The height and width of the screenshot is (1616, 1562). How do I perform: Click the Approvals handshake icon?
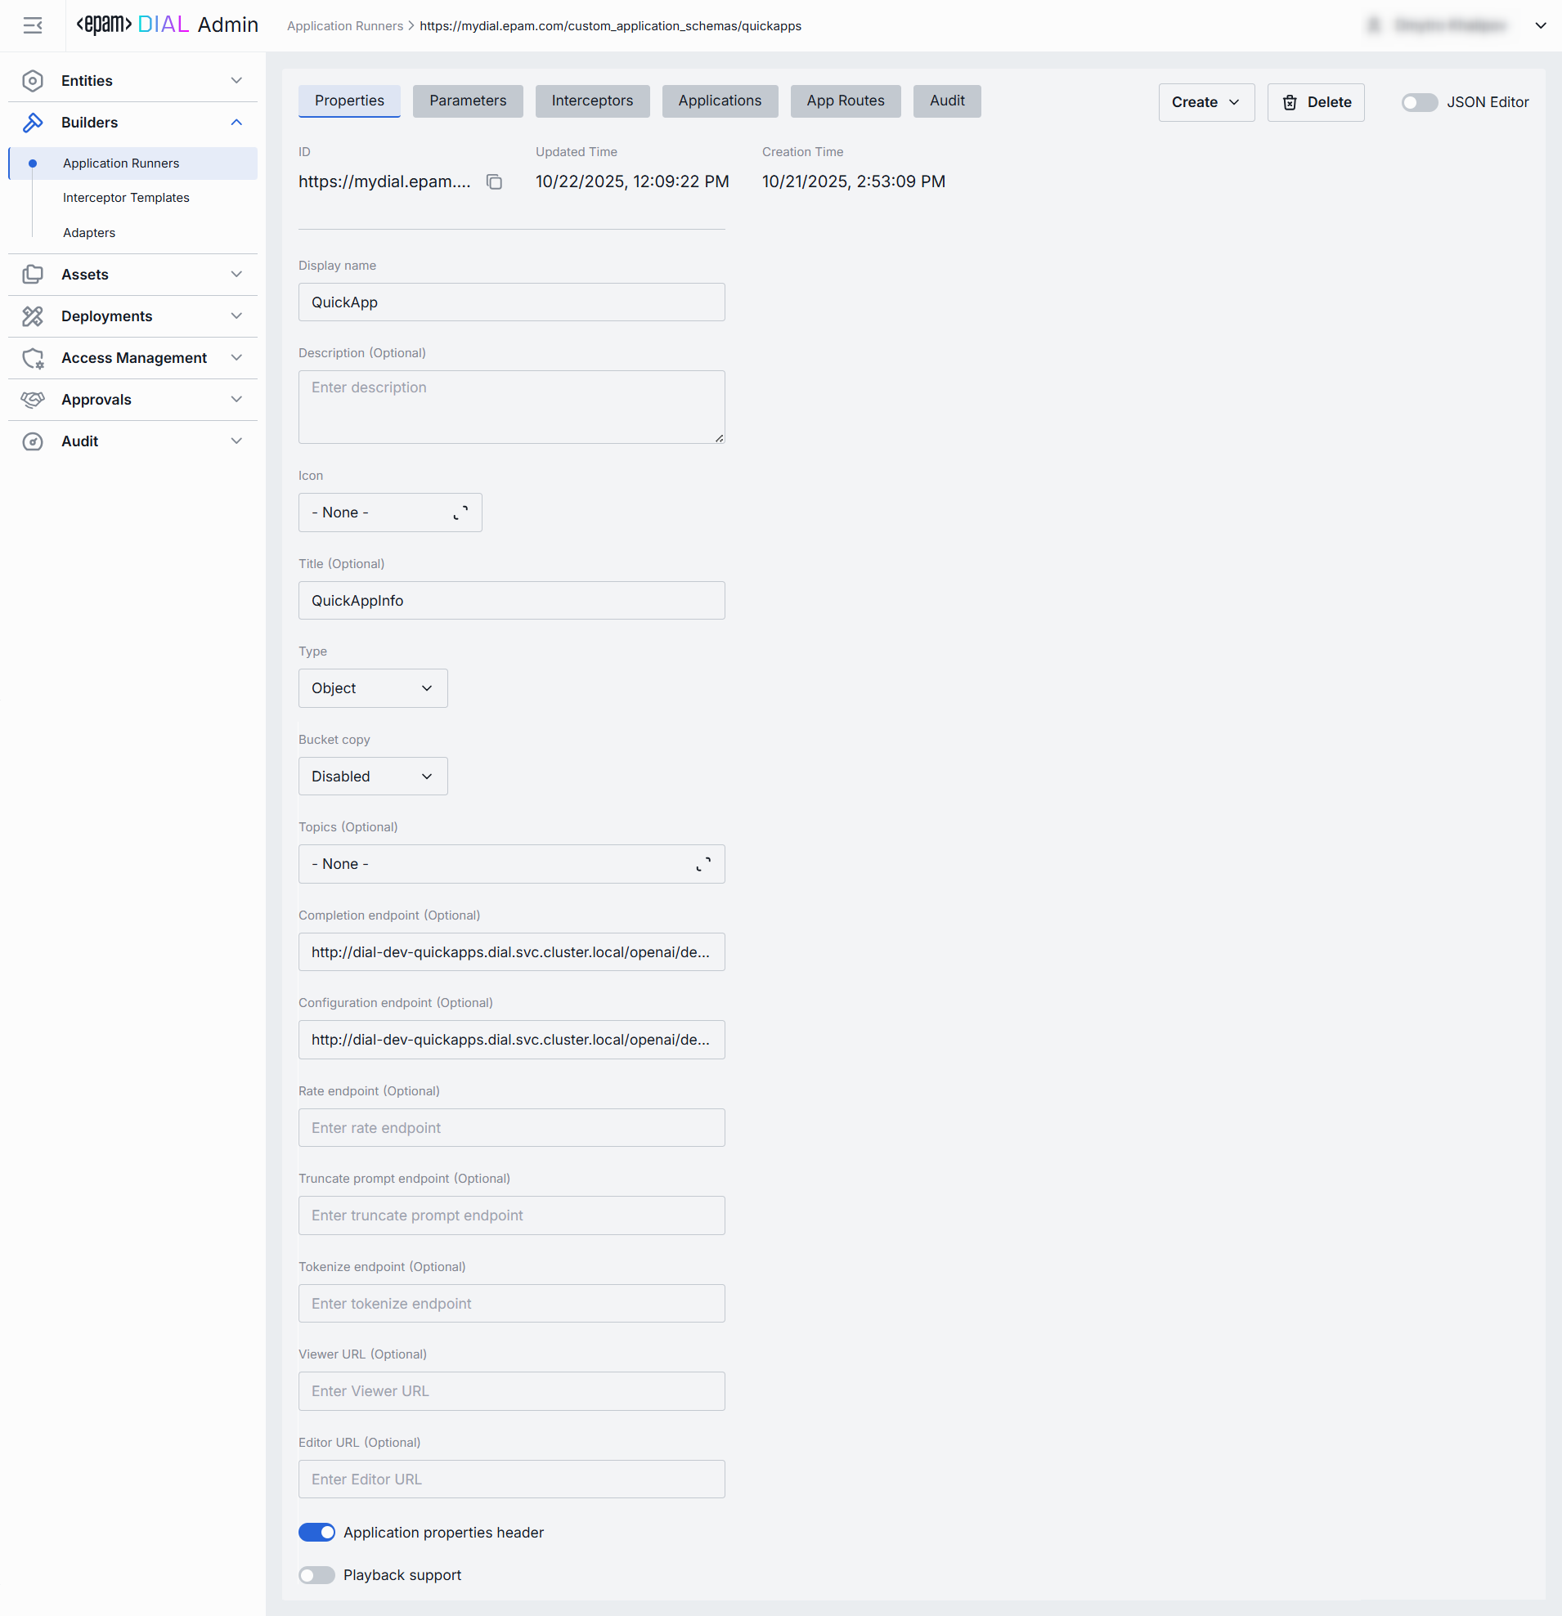click(x=32, y=400)
